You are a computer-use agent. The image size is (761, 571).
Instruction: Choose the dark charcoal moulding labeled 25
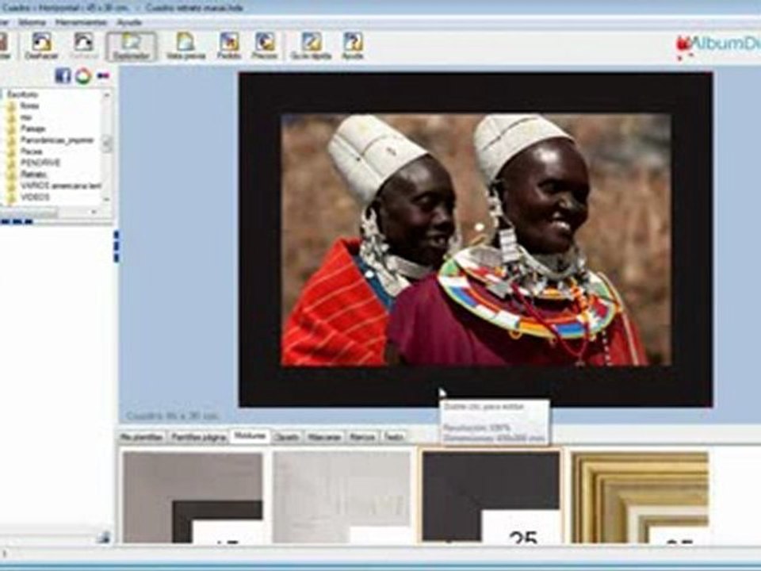491,497
